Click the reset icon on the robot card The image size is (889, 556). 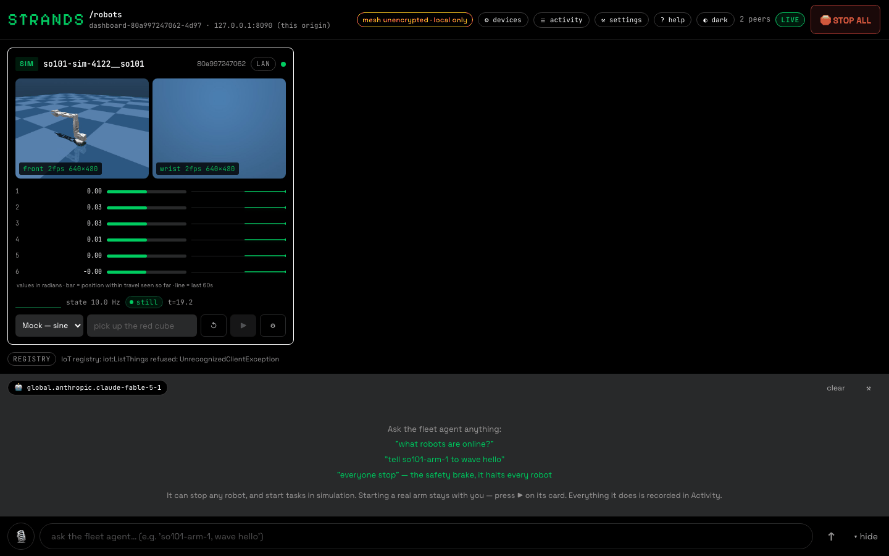(x=214, y=326)
